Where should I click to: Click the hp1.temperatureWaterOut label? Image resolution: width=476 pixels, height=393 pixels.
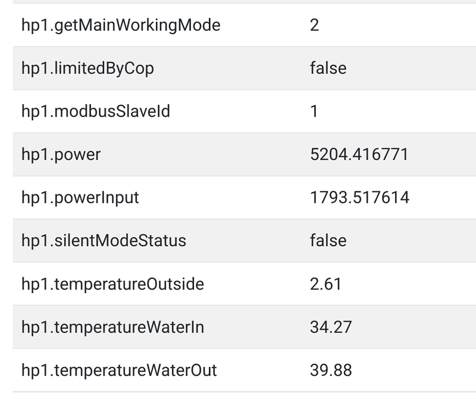(119, 370)
